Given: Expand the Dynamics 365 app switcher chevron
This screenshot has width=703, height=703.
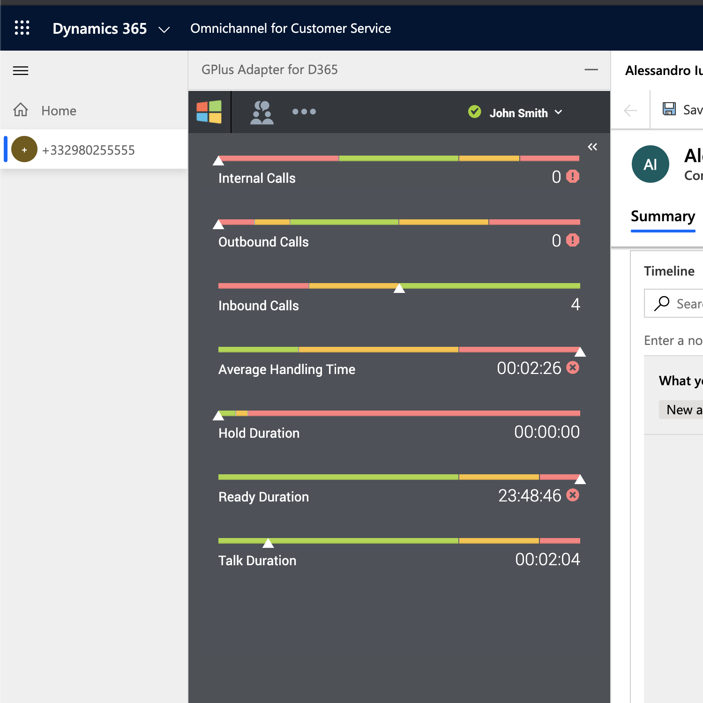Looking at the screenshot, I should pyautogui.click(x=164, y=30).
